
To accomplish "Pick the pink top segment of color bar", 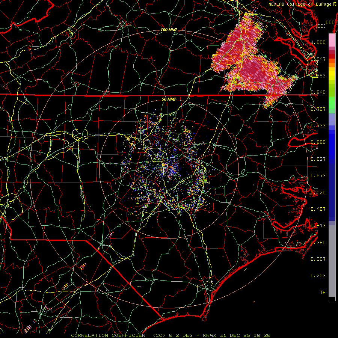I will click(x=332, y=40).
